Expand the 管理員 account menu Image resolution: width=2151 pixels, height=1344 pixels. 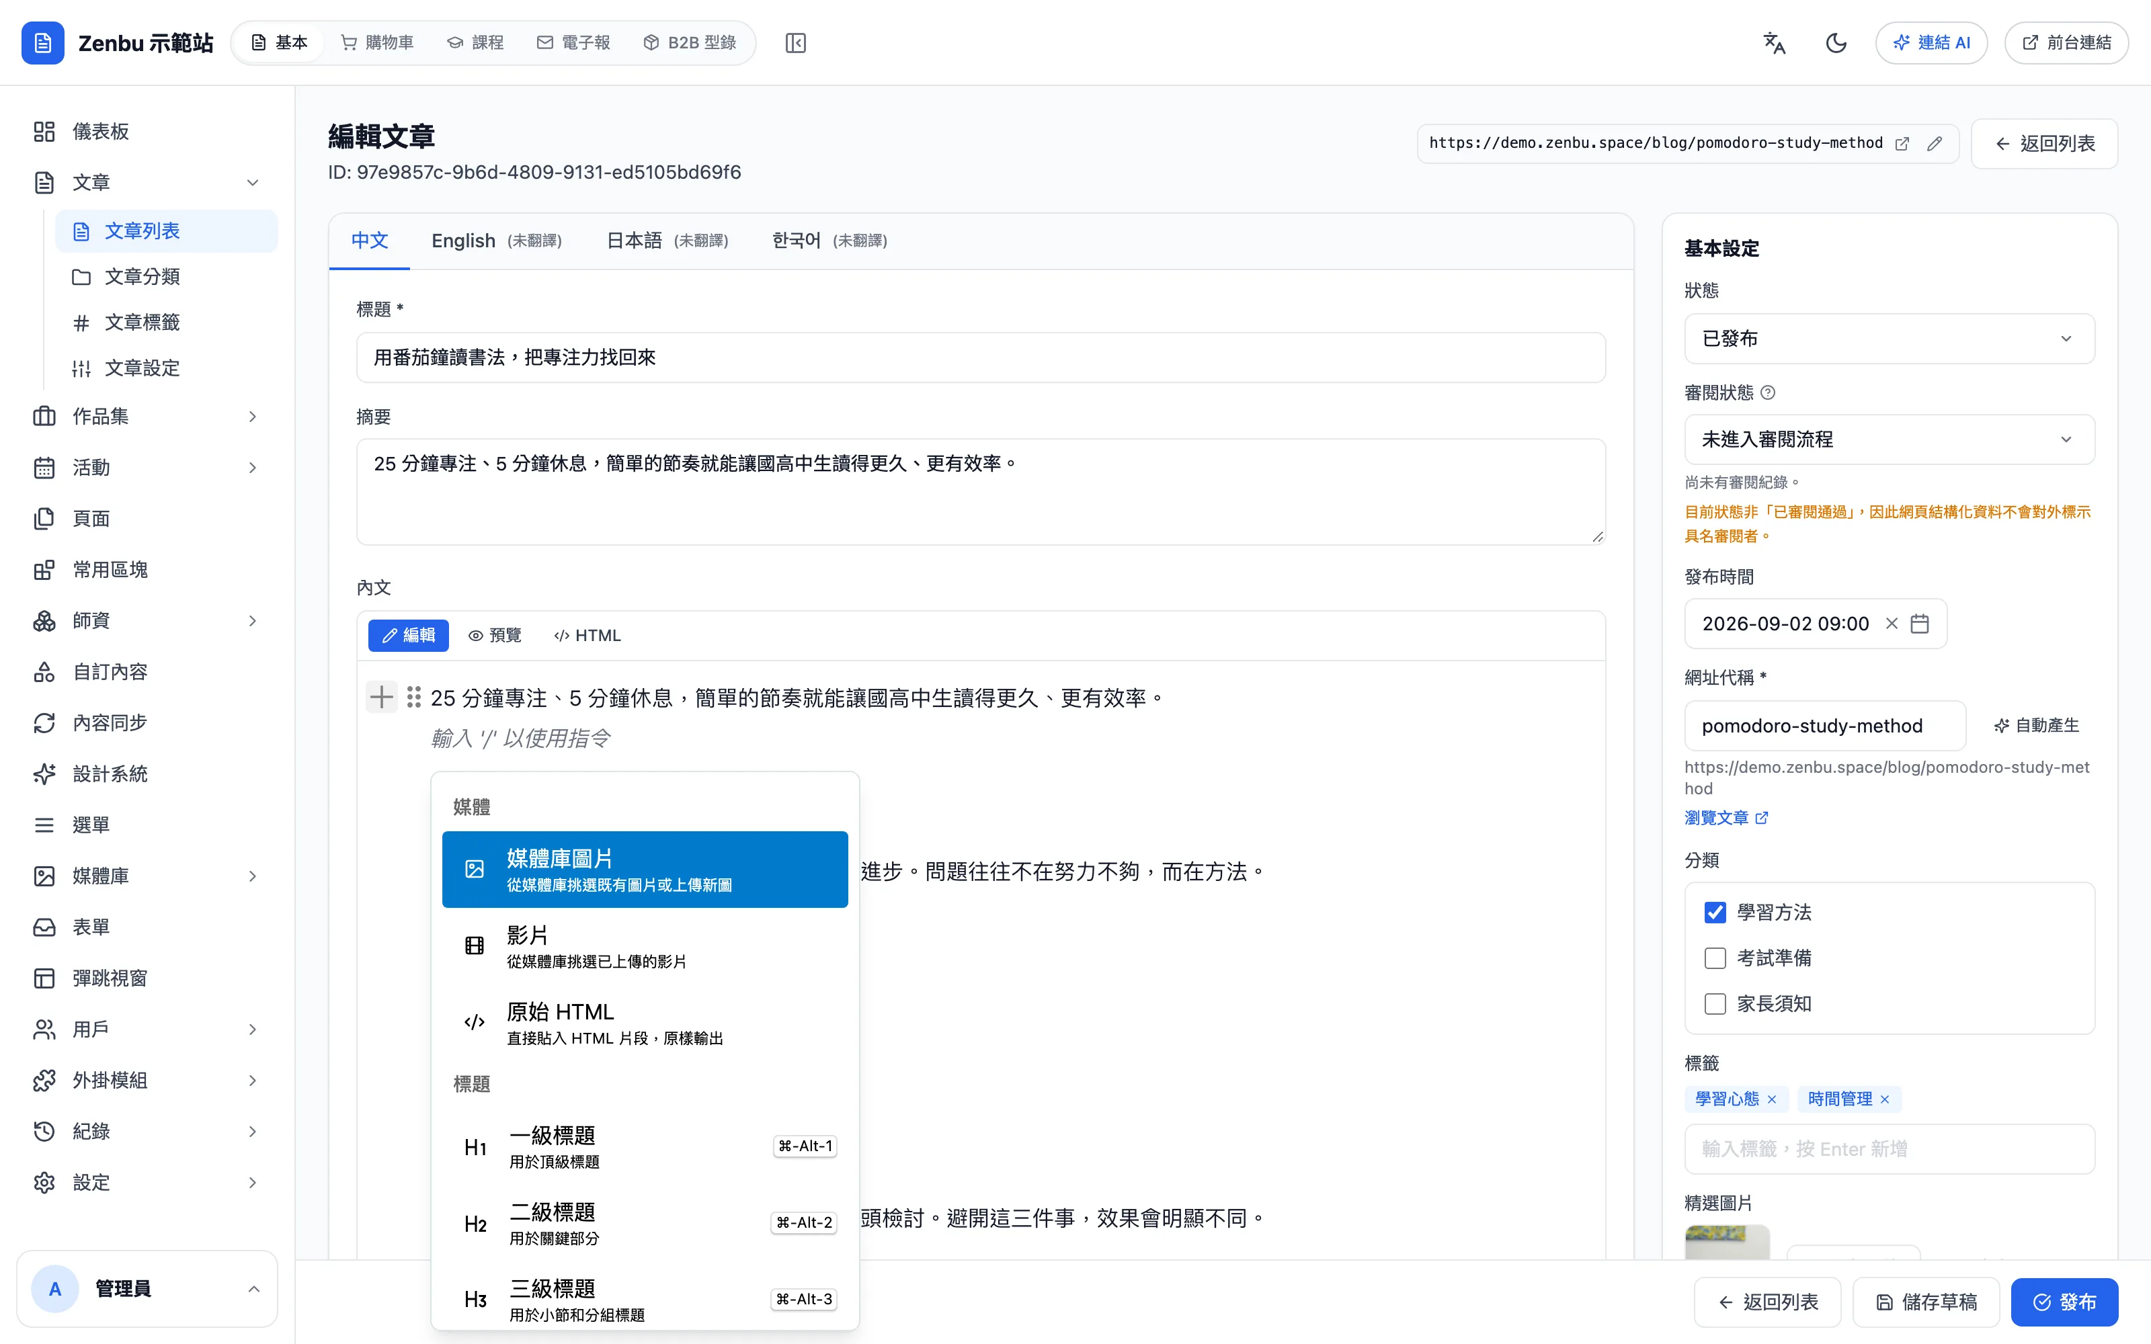click(x=147, y=1289)
